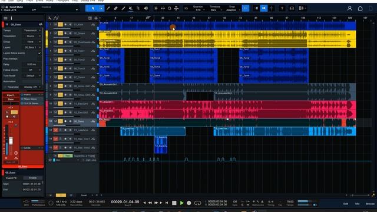
Task: Open the Browse panel at bottom right
Action: tap(370, 204)
